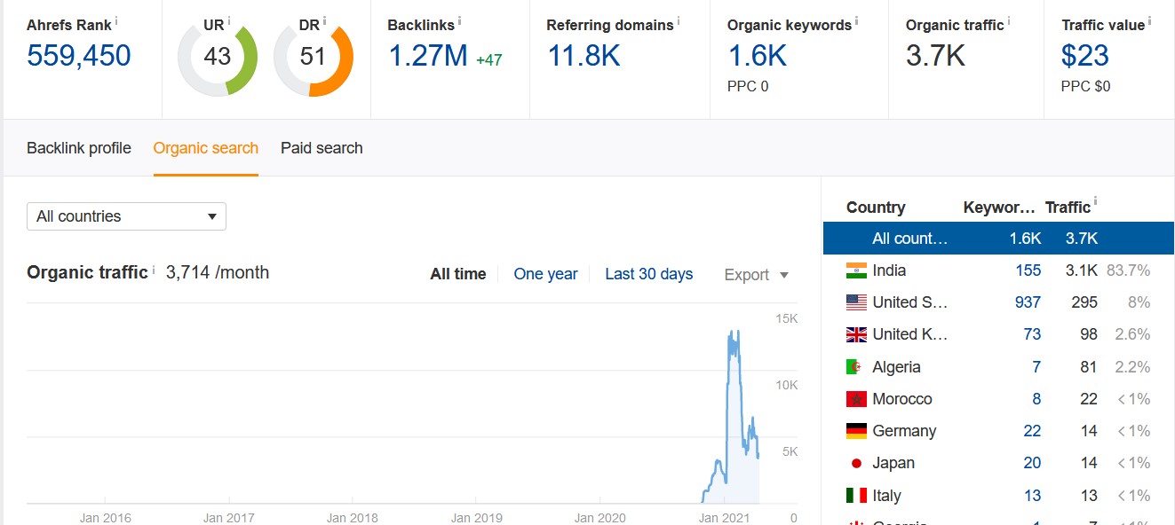Open the 11.8K referring domains link

coord(584,56)
